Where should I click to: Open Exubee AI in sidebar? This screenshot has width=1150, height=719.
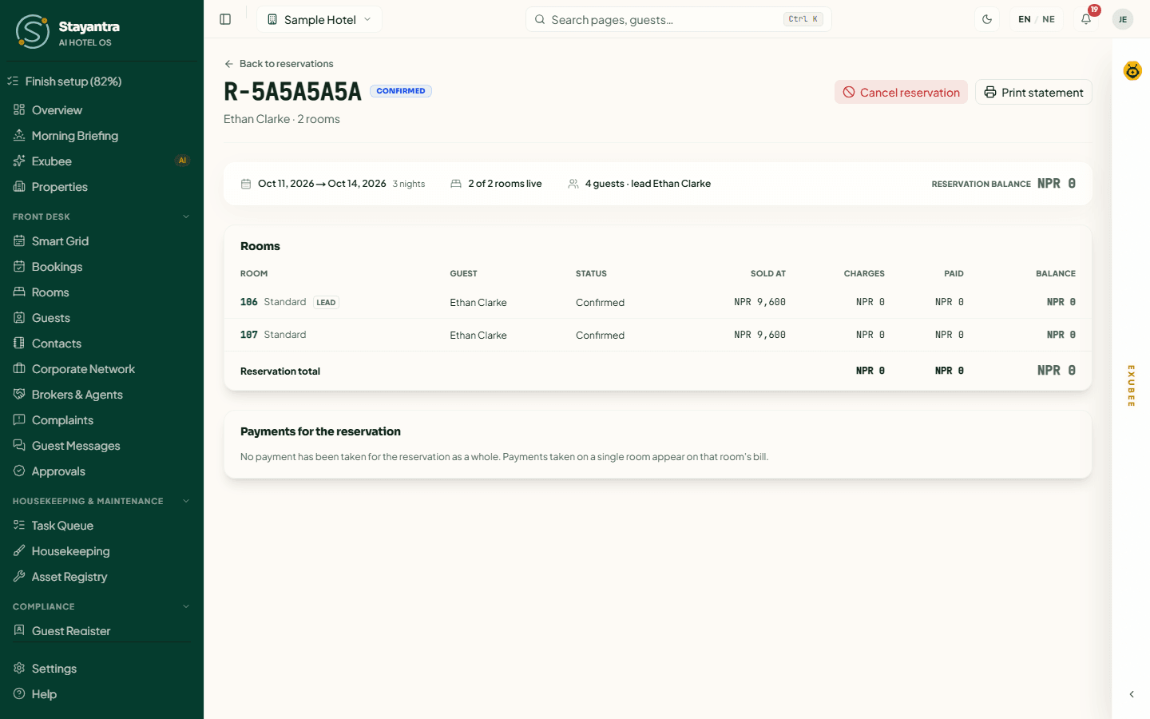(x=101, y=161)
